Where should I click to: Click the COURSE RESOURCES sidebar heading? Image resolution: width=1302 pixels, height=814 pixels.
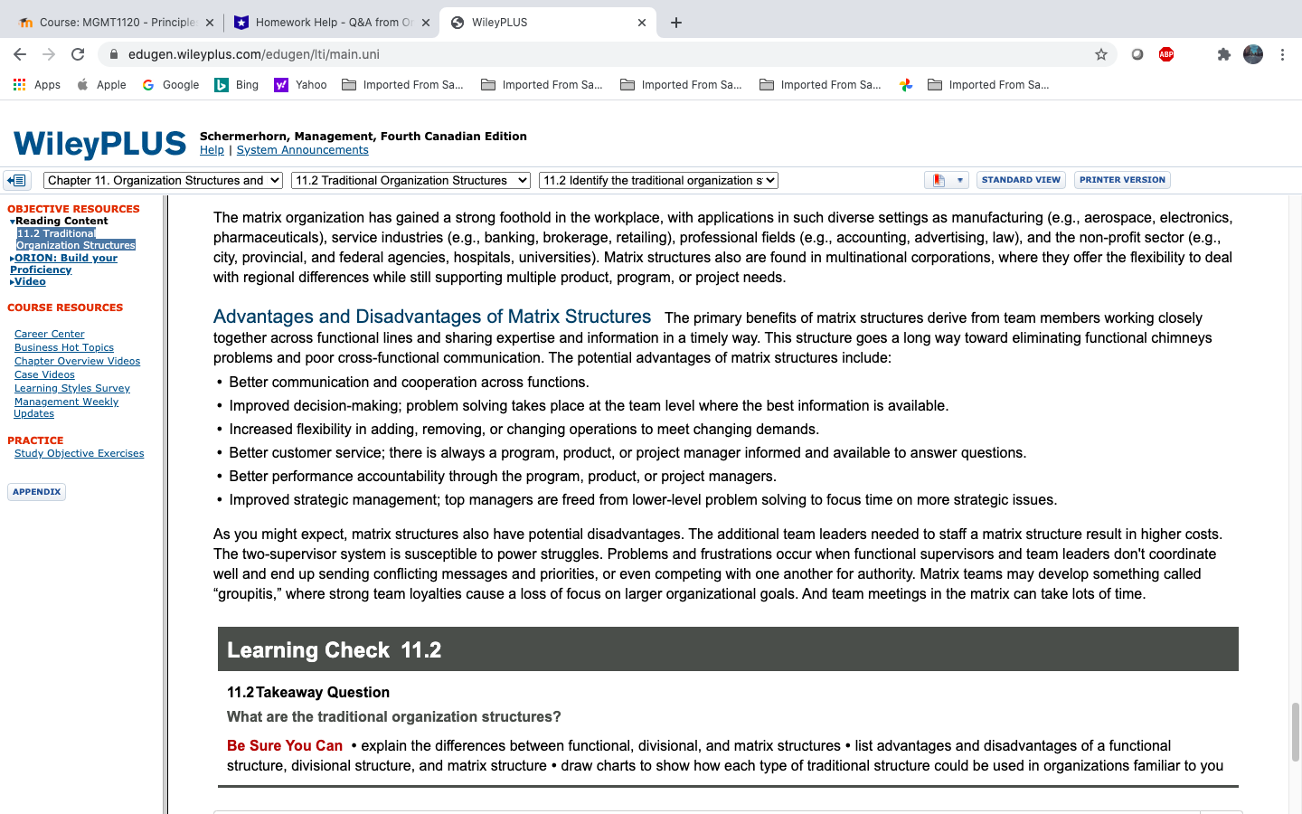click(65, 308)
